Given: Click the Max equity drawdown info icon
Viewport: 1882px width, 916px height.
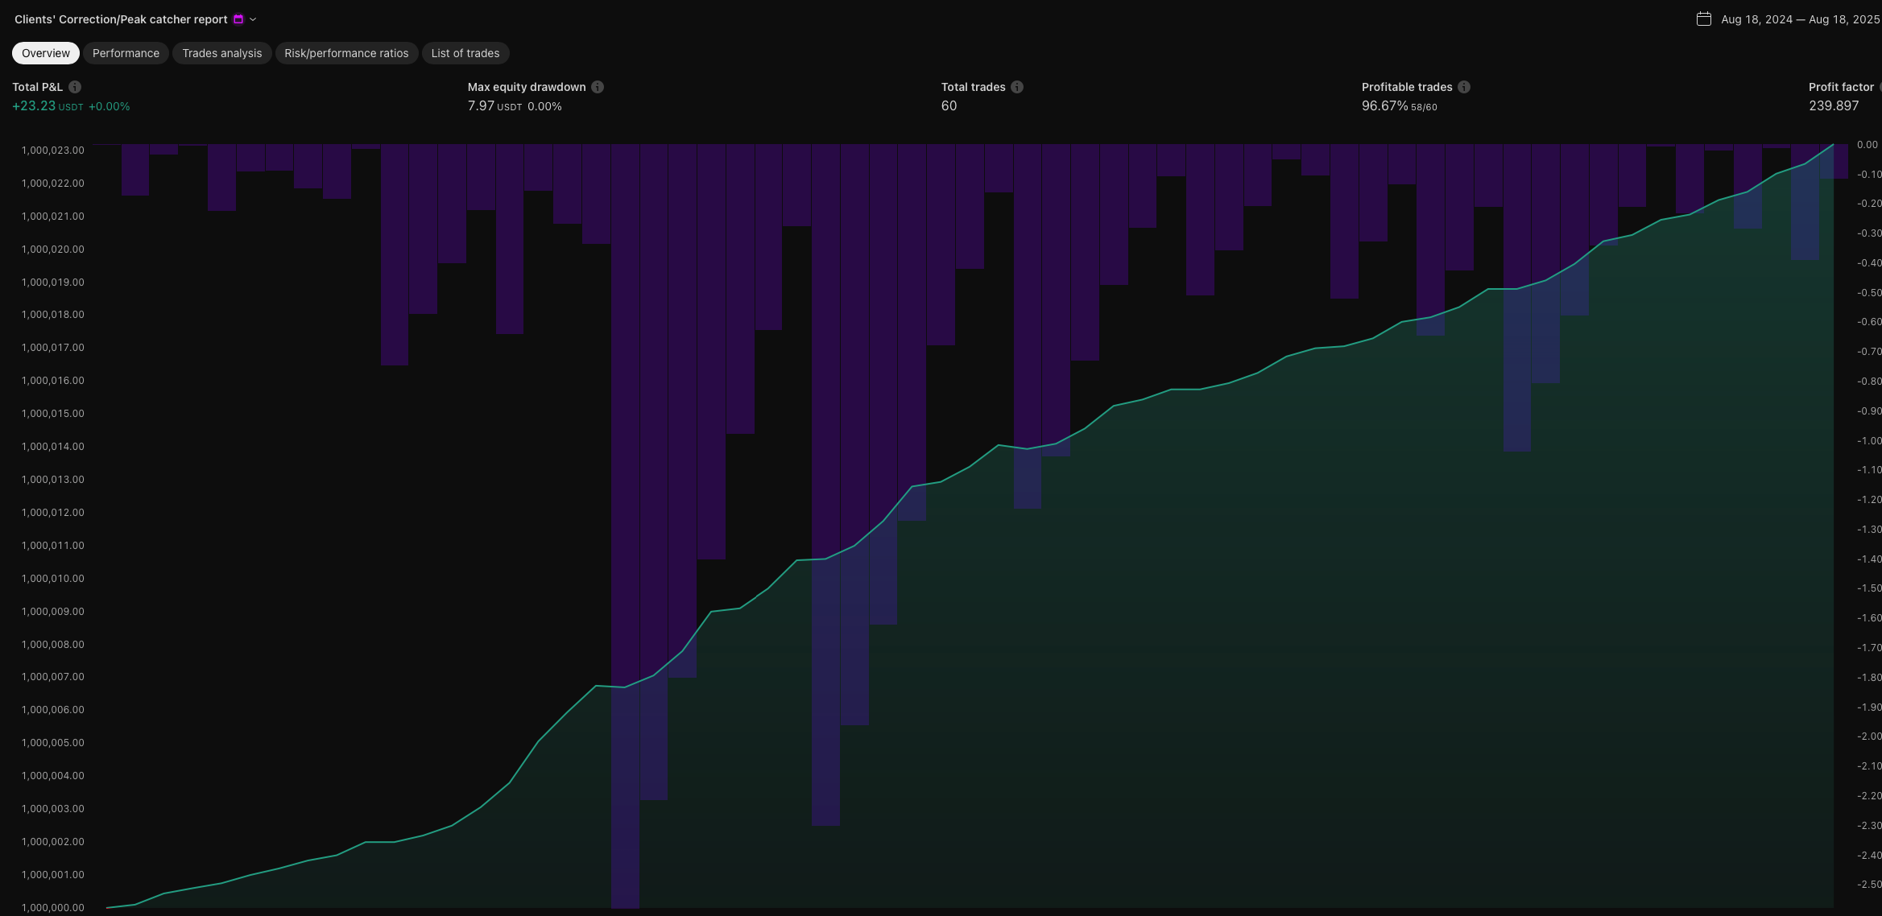Looking at the screenshot, I should pos(598,87).
